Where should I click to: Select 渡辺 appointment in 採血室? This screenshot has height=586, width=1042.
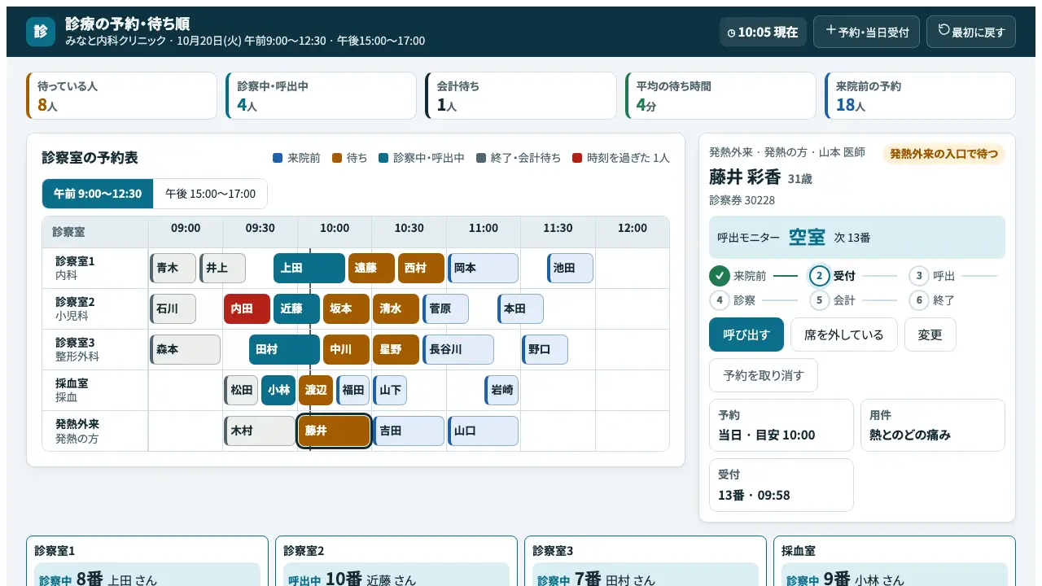point(316,390)
